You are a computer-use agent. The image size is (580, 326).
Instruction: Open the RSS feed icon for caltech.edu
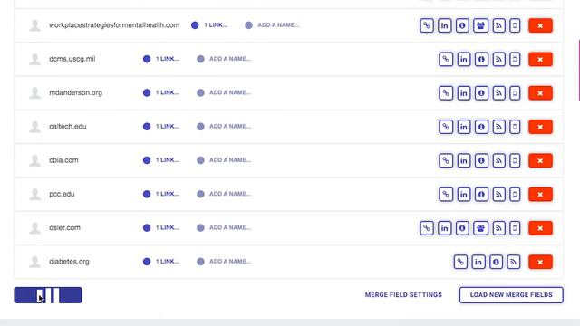click(x=499, y=127)
